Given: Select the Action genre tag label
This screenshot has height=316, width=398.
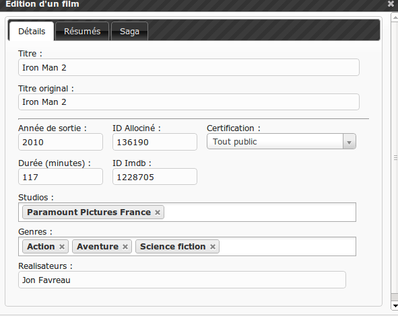Looking at the screenshot, I should click(x=41, y=247).
